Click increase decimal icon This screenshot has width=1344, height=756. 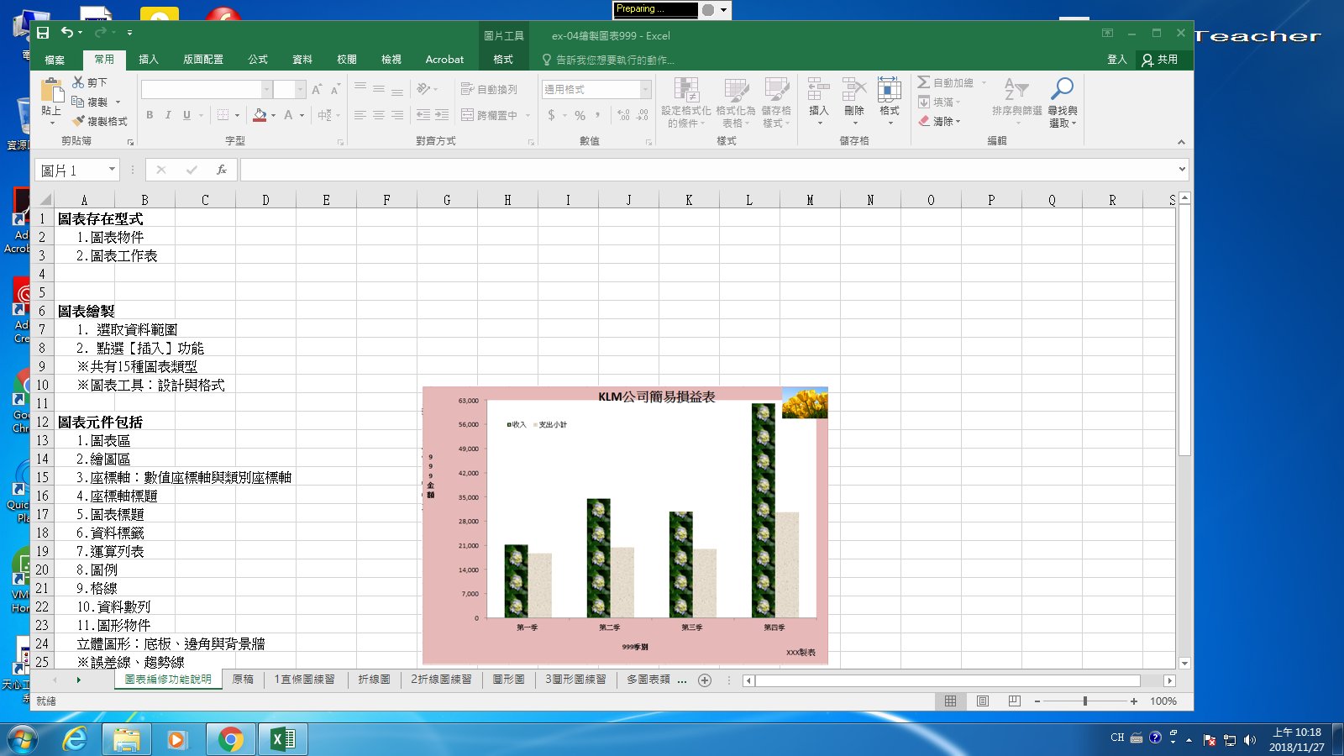pyautogui.click(x=623, y=115)
